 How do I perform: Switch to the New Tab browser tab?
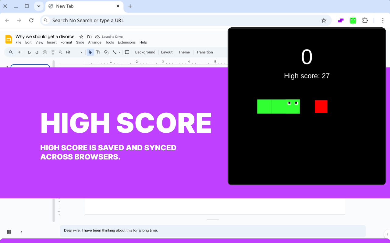84,6
